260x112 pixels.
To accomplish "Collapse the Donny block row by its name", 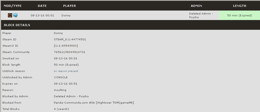I will [x=66, y=15].
